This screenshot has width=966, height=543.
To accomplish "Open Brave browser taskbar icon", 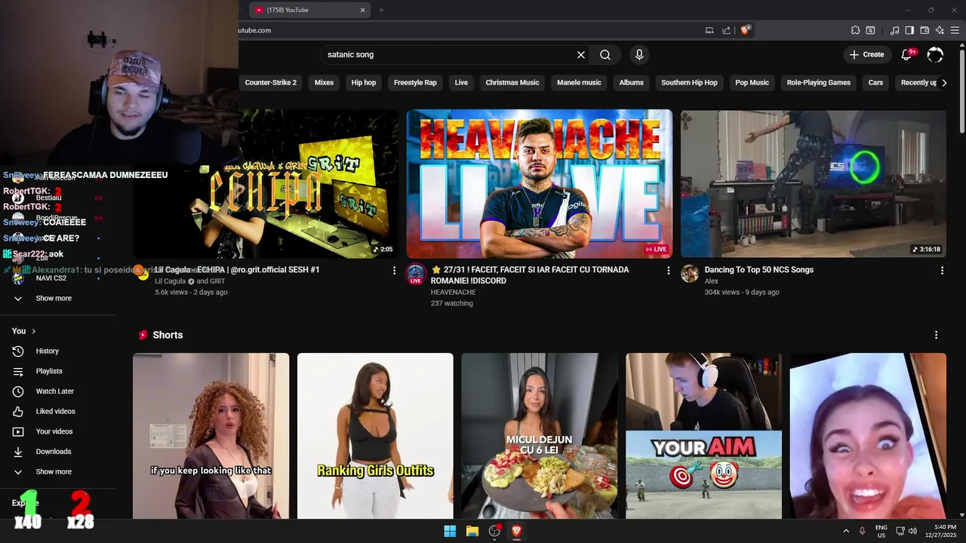I will coord(516,531).
